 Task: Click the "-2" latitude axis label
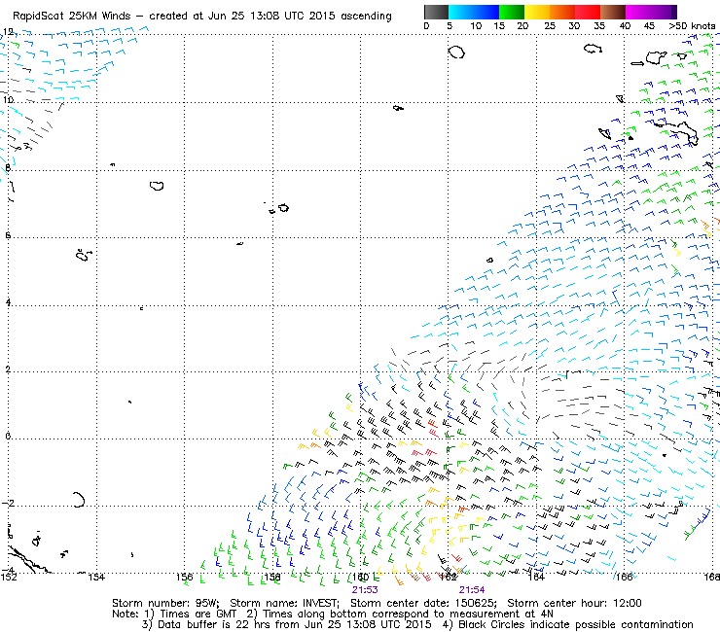8,503
